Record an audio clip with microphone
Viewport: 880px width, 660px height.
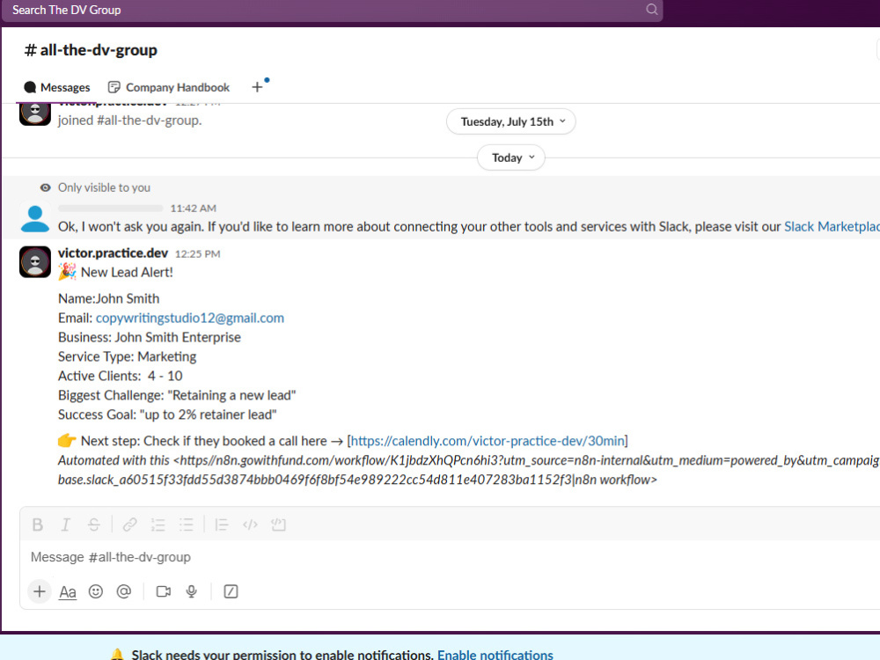191,591
